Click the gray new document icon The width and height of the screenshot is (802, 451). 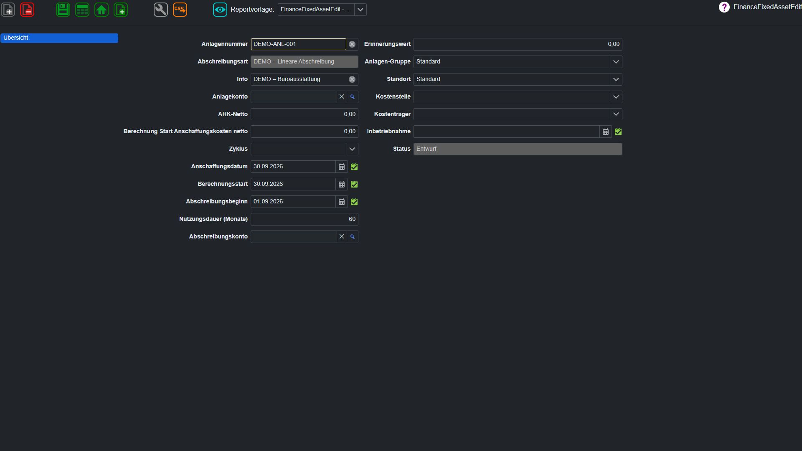click(8, 10)
